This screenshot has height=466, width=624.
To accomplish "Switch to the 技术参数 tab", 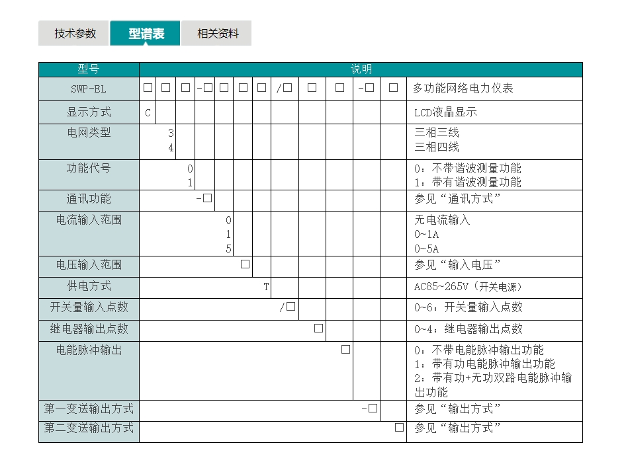I will [74, 34].
